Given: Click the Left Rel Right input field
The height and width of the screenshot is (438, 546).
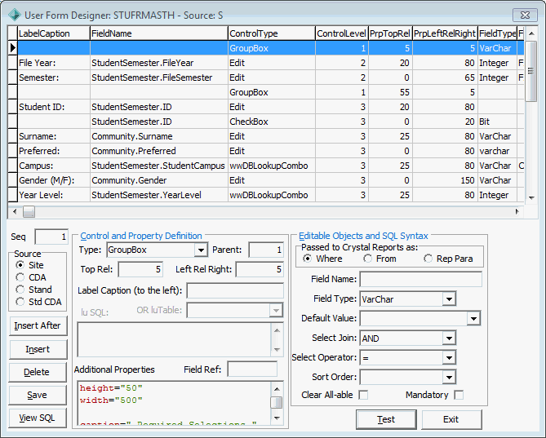Looking at the screenshot, I should click(260, 269).
